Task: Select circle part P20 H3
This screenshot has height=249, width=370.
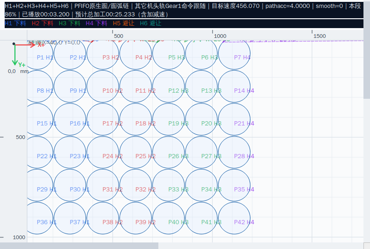Action: tap(201, 119)
